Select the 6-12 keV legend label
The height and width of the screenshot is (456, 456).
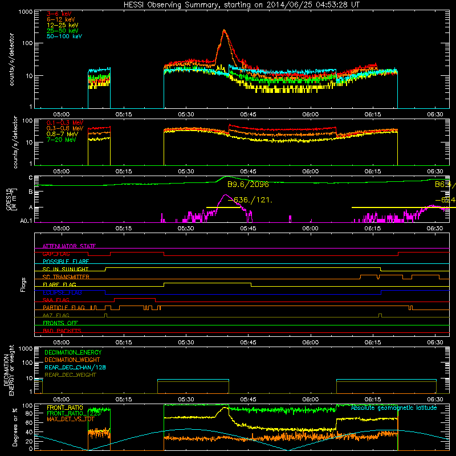(61, 19)
